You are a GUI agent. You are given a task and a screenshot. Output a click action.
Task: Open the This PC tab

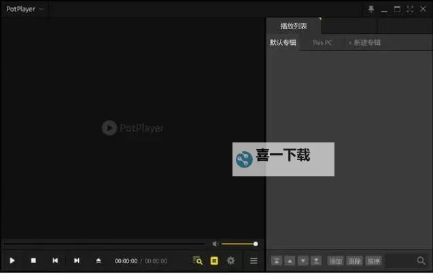tap(322, 43)
